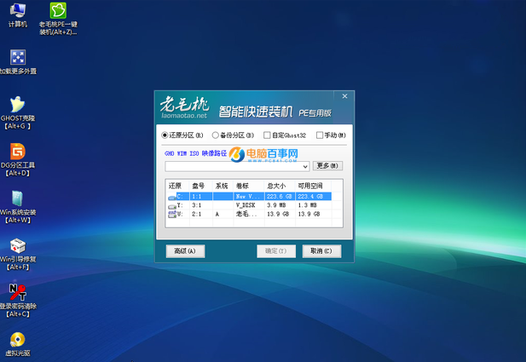Select the C: partition row
This screenshot has width=526, height=362.
(x=249, y=196)
